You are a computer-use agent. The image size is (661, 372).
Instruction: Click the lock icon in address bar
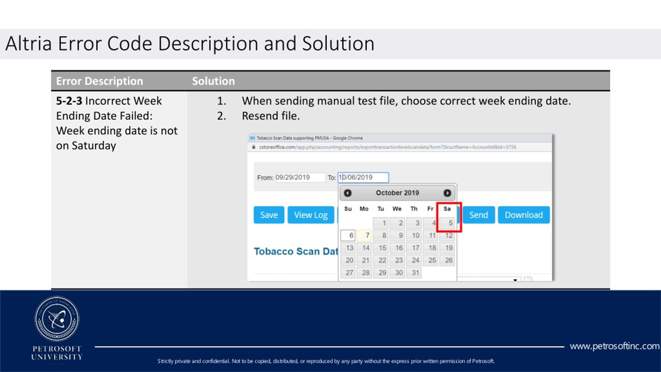click(x=254, y=147)
